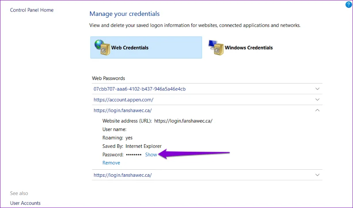Open the User Accounts link
Screen dimensions: 353x208
coord(25,203)
